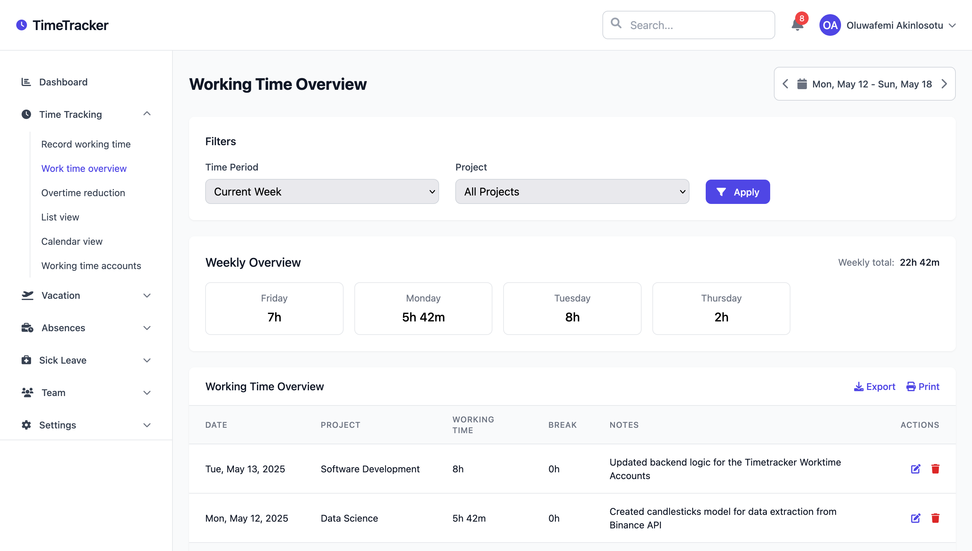Open the user account menu chevron
This screenshot has height=551, width=972.
click(x=952, y=25)
